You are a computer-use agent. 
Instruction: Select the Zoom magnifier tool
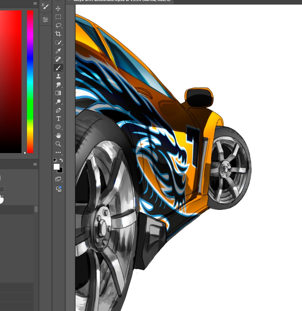58,144
